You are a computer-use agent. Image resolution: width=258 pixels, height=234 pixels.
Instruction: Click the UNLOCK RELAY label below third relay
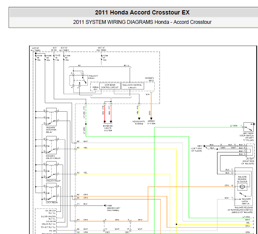pyautogui.click(x=53, y=181)
